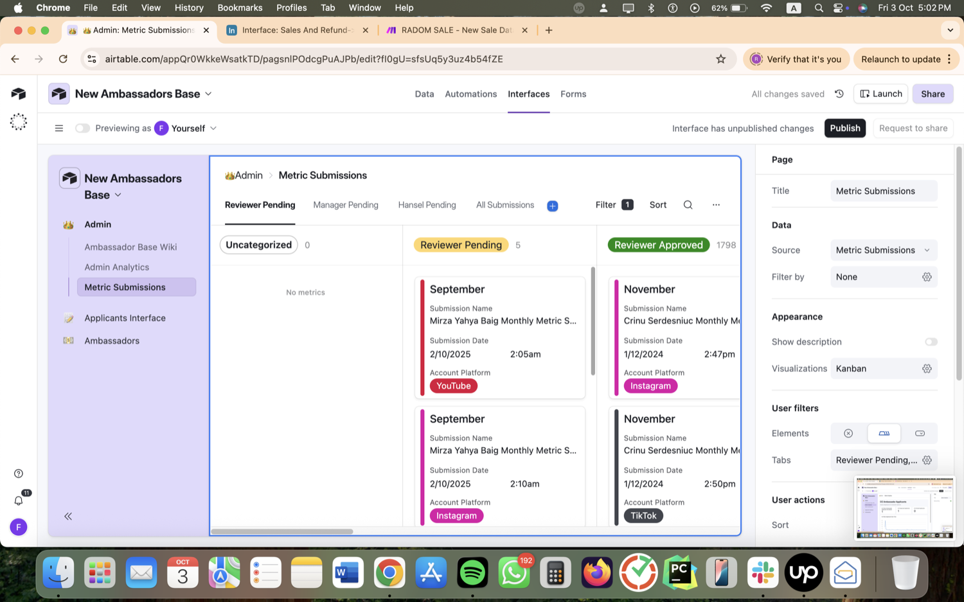Open Tabs settings gear icon
Image resolution: width=964 pixels, height=602 pixels.
(x=927, y=460)
